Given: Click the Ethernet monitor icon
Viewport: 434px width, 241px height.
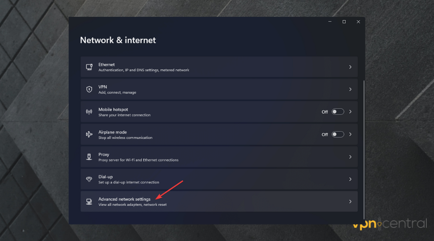Looking at the screenshot, I should 89,67.
